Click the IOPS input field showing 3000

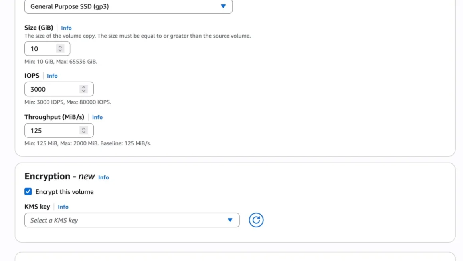coord(59,89)
